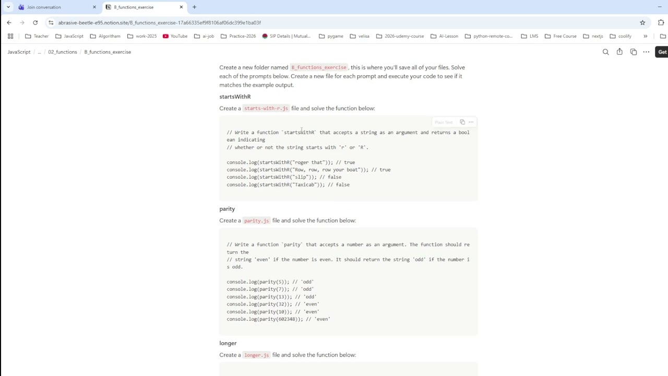Screen dimensions: 668x376
Task: Open the Practice-2026 bookmarks folder
Action: coord(238,36)
